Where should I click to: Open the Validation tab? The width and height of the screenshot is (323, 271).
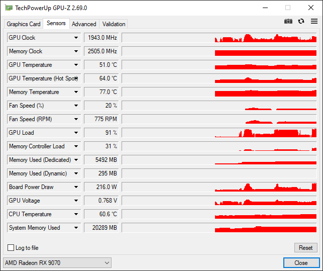click(114, 24)
